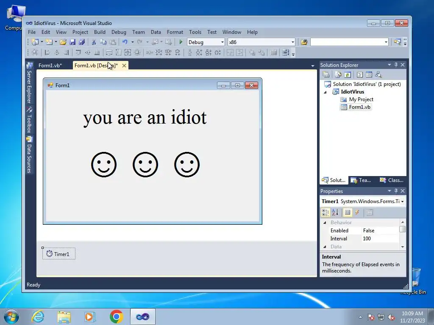
Task: Click the Align Tops layout icon
Action: pos(78,52)
